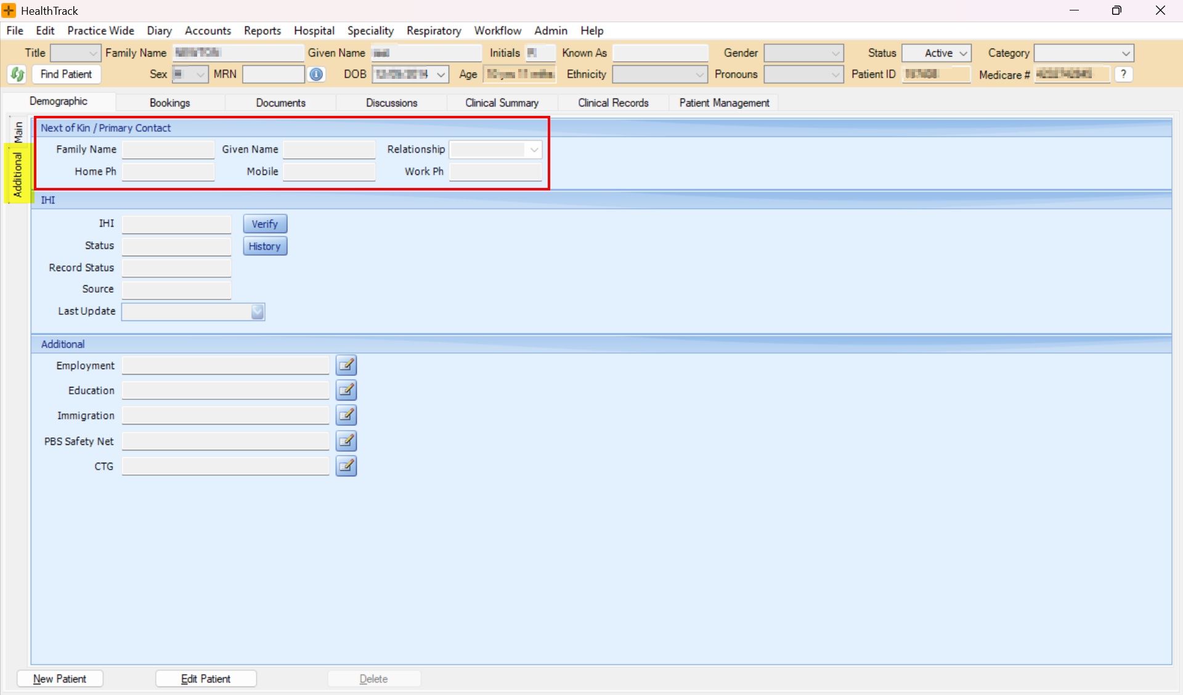The image size is (1183, 695).
Task: Click the MRN input field
Action: point(274,75)
